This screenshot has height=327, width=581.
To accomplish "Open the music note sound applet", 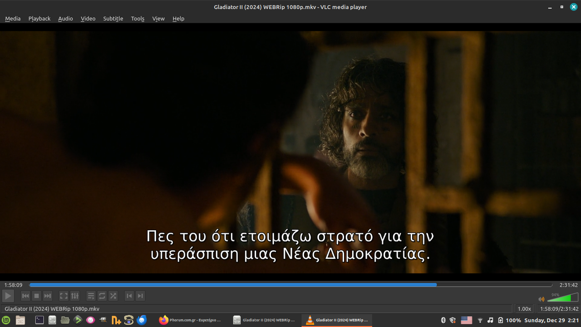I will pos(490,320).
